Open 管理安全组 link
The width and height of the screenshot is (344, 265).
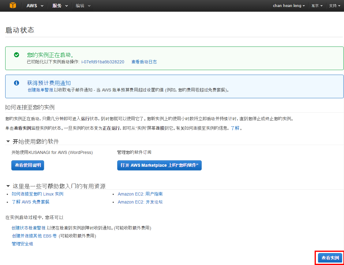[22, 244]
